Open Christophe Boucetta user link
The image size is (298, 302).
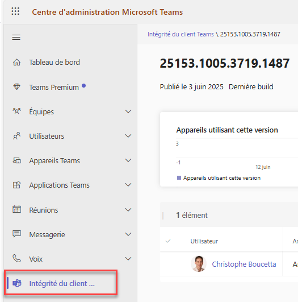pyautogui.click(x=244, y=264)
